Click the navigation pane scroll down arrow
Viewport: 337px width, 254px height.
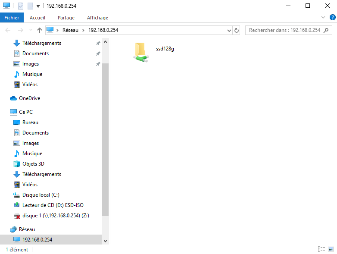coord(106,241)
